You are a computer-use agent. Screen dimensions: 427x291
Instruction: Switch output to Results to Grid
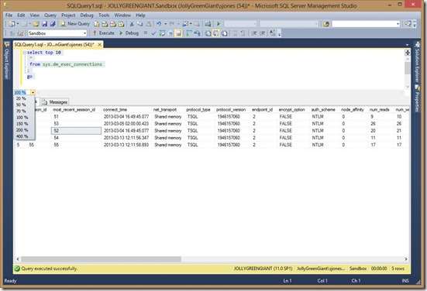point(216,33)
